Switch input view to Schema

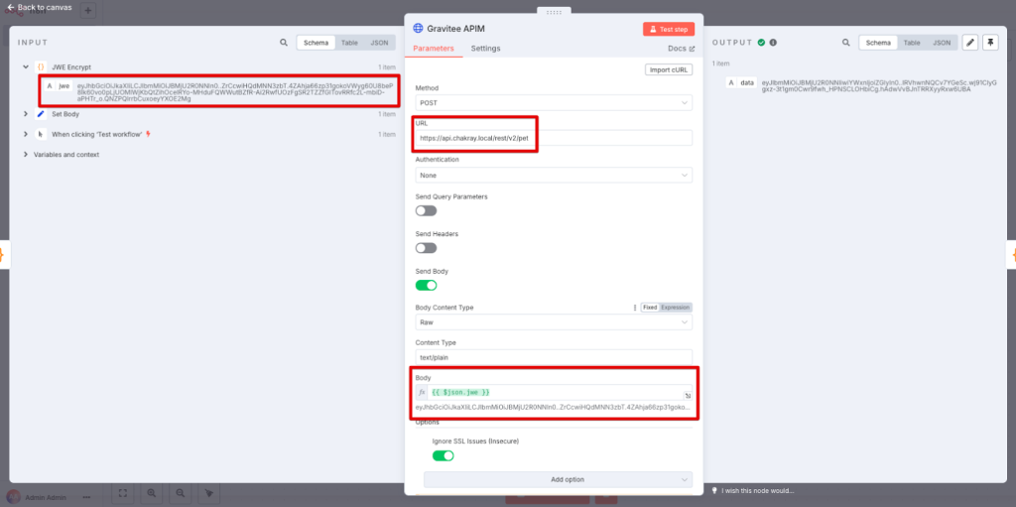click(317, 43)
